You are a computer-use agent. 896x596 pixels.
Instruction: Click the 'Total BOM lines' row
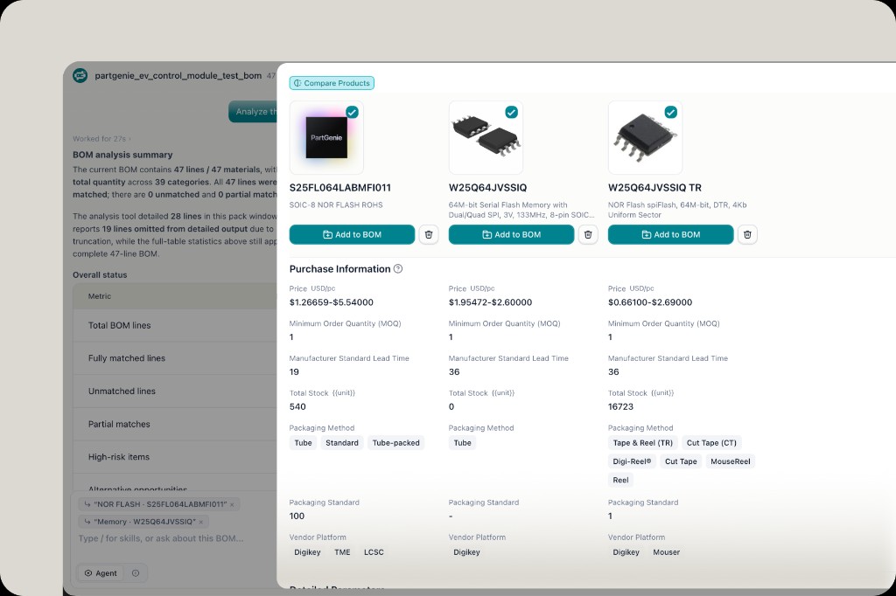coord(175,325)
